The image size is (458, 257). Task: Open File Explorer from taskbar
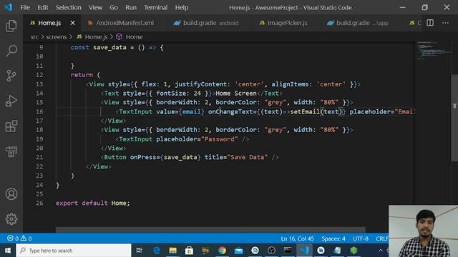coord(173,251)
